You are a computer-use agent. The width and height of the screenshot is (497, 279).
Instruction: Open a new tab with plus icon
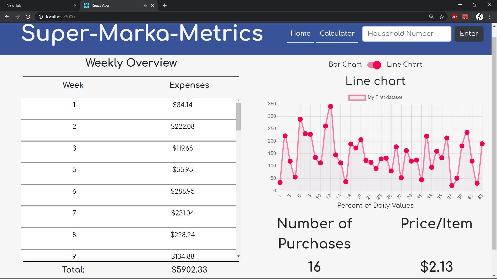(165, 5)
